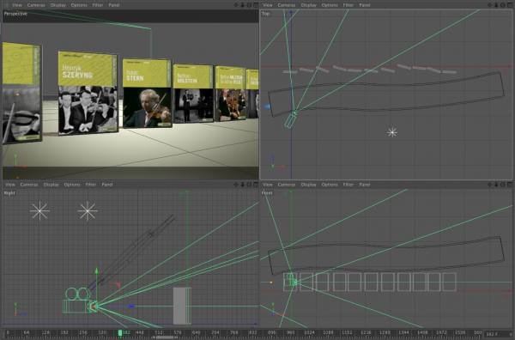Toggle maximize icon of Perspective viewport

(256, 5)
